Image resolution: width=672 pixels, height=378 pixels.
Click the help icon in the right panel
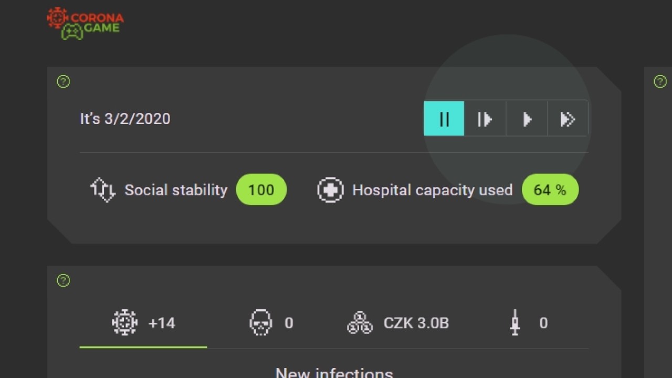pos(660,81)
